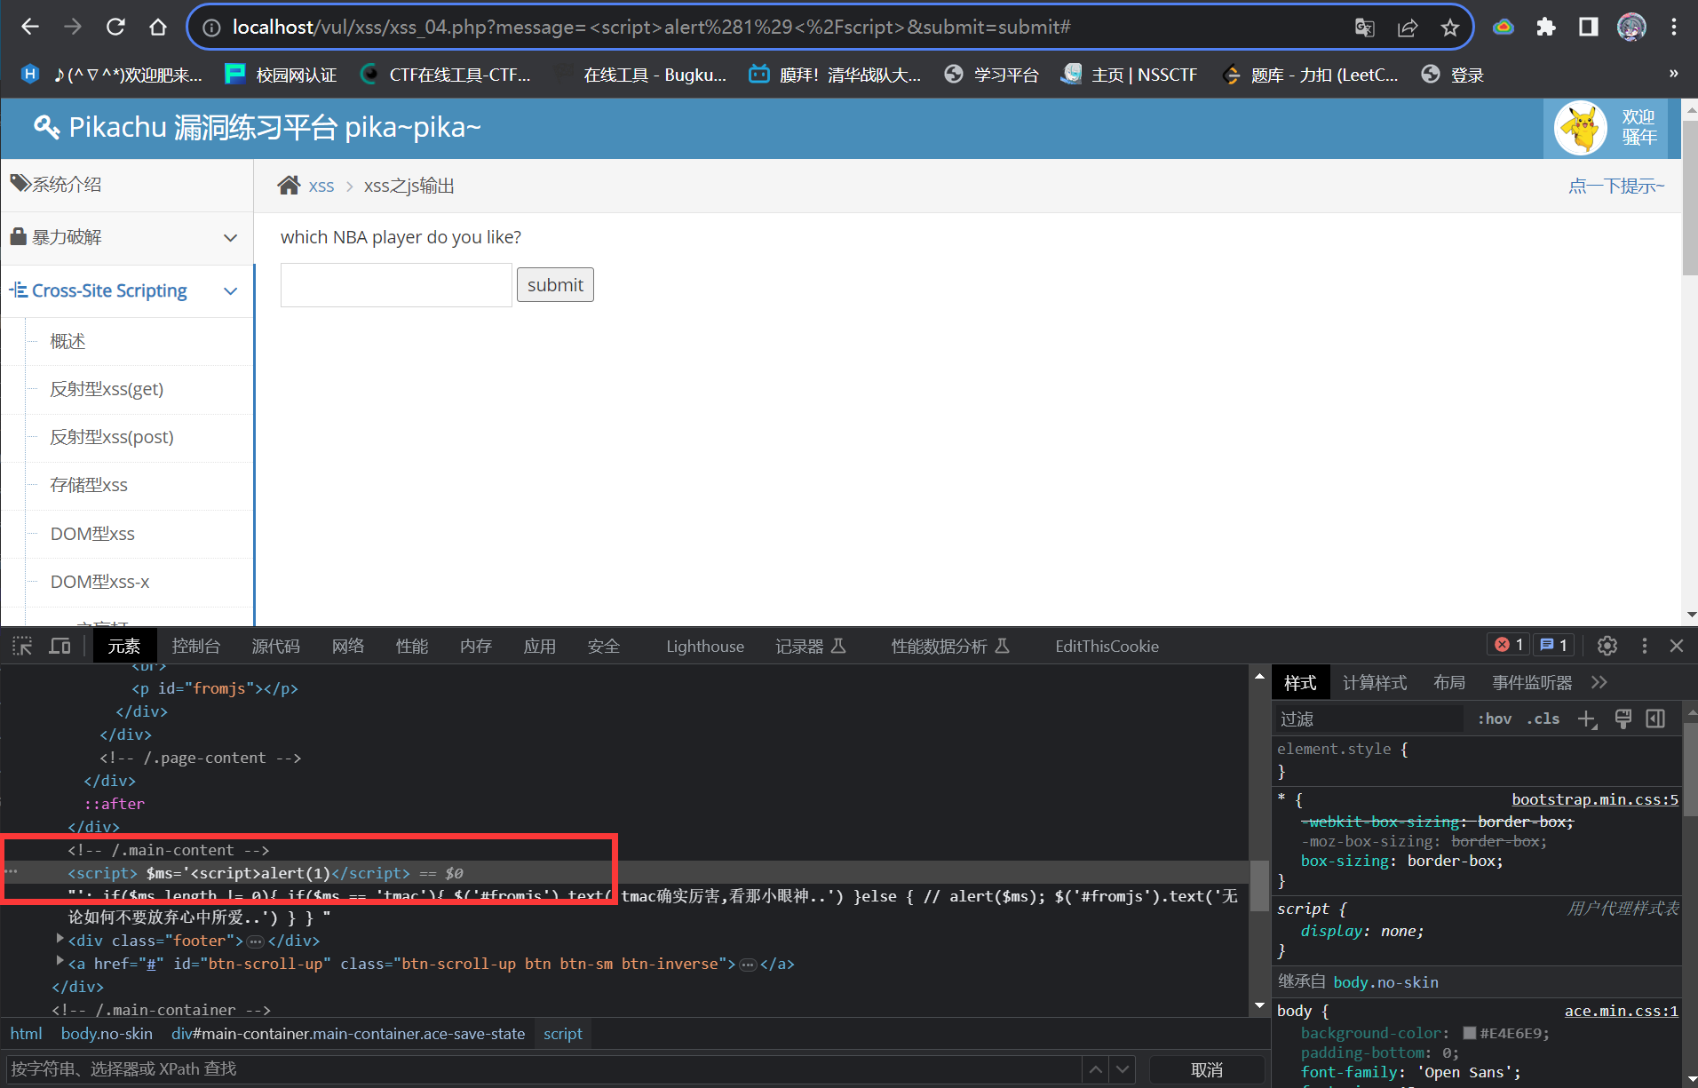Reload the pikachu page
Screen dimensions: 1698x1088
point(115,27)
